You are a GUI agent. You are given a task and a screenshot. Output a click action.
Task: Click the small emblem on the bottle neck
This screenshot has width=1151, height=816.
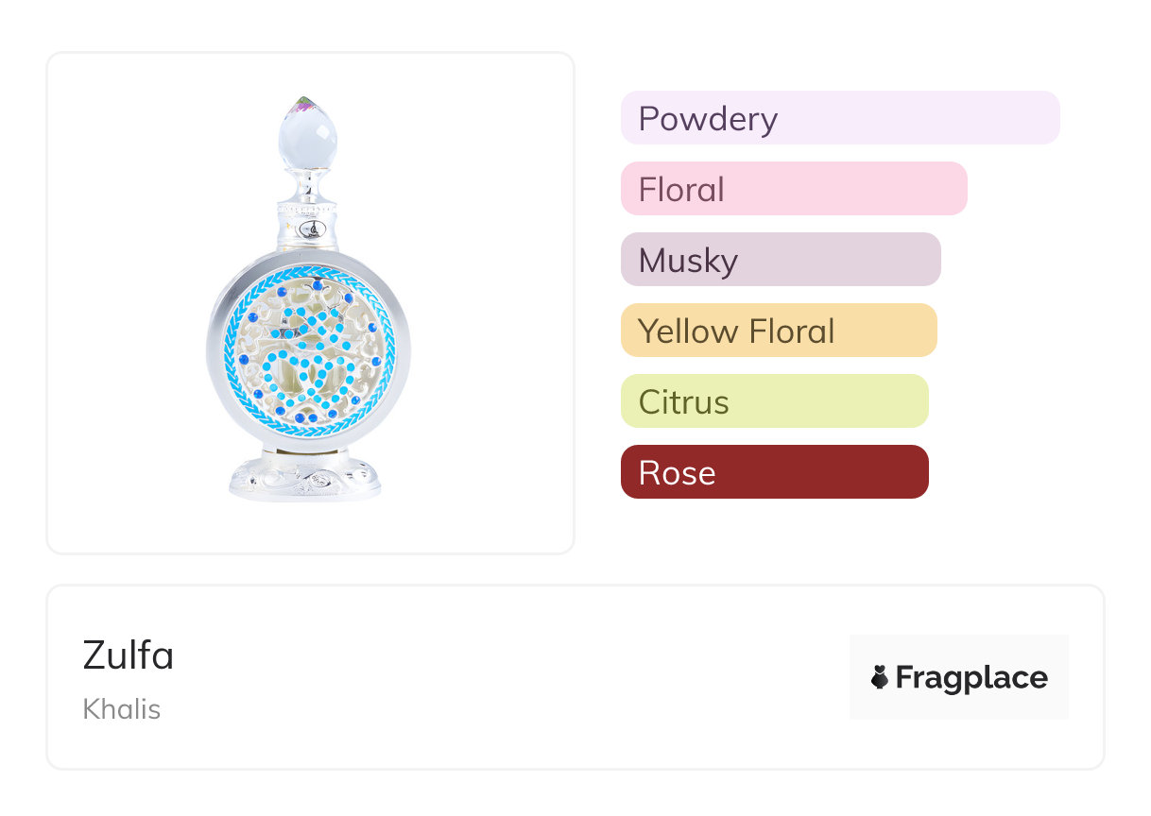point(309,228)
